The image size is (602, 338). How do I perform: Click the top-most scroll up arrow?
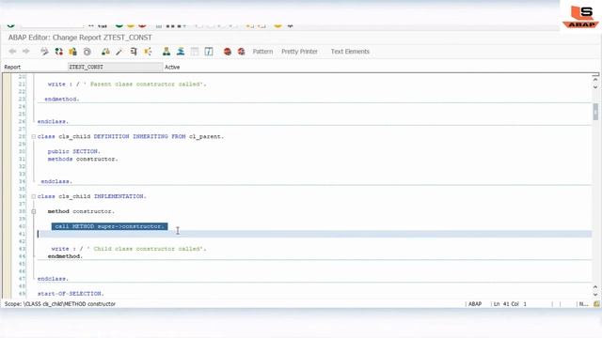coord(595,80)
